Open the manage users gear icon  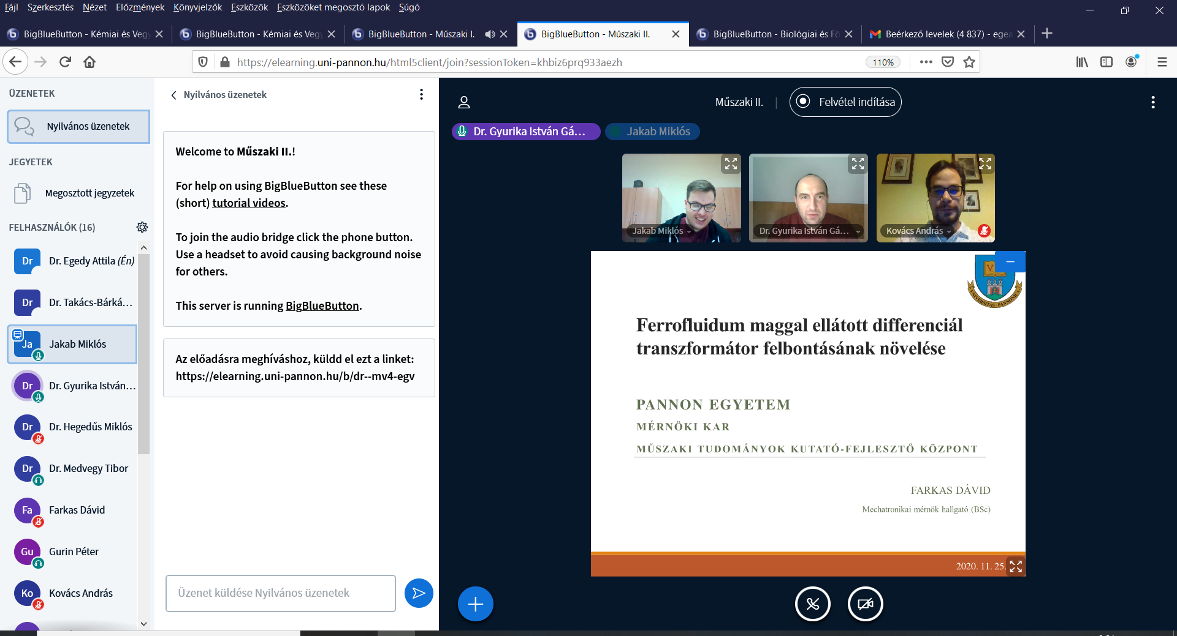[142, 227]
